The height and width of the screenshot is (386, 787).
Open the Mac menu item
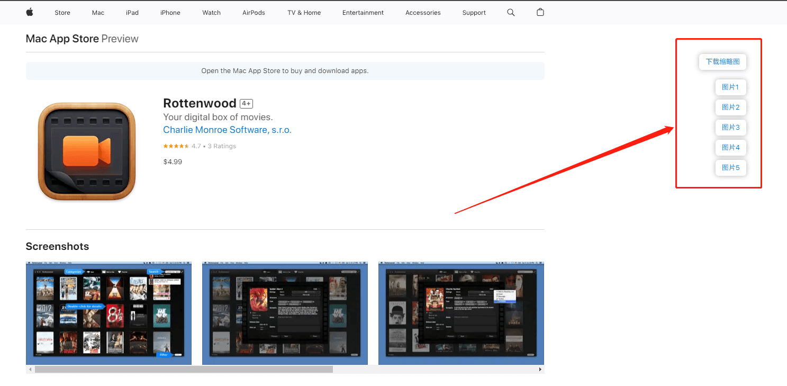click(98, 13)
